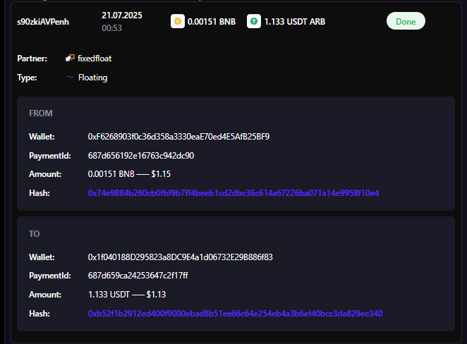Click the 1.133 USDT — $1.13 amount
467x344 pixels.
click(x=127, y=294)
